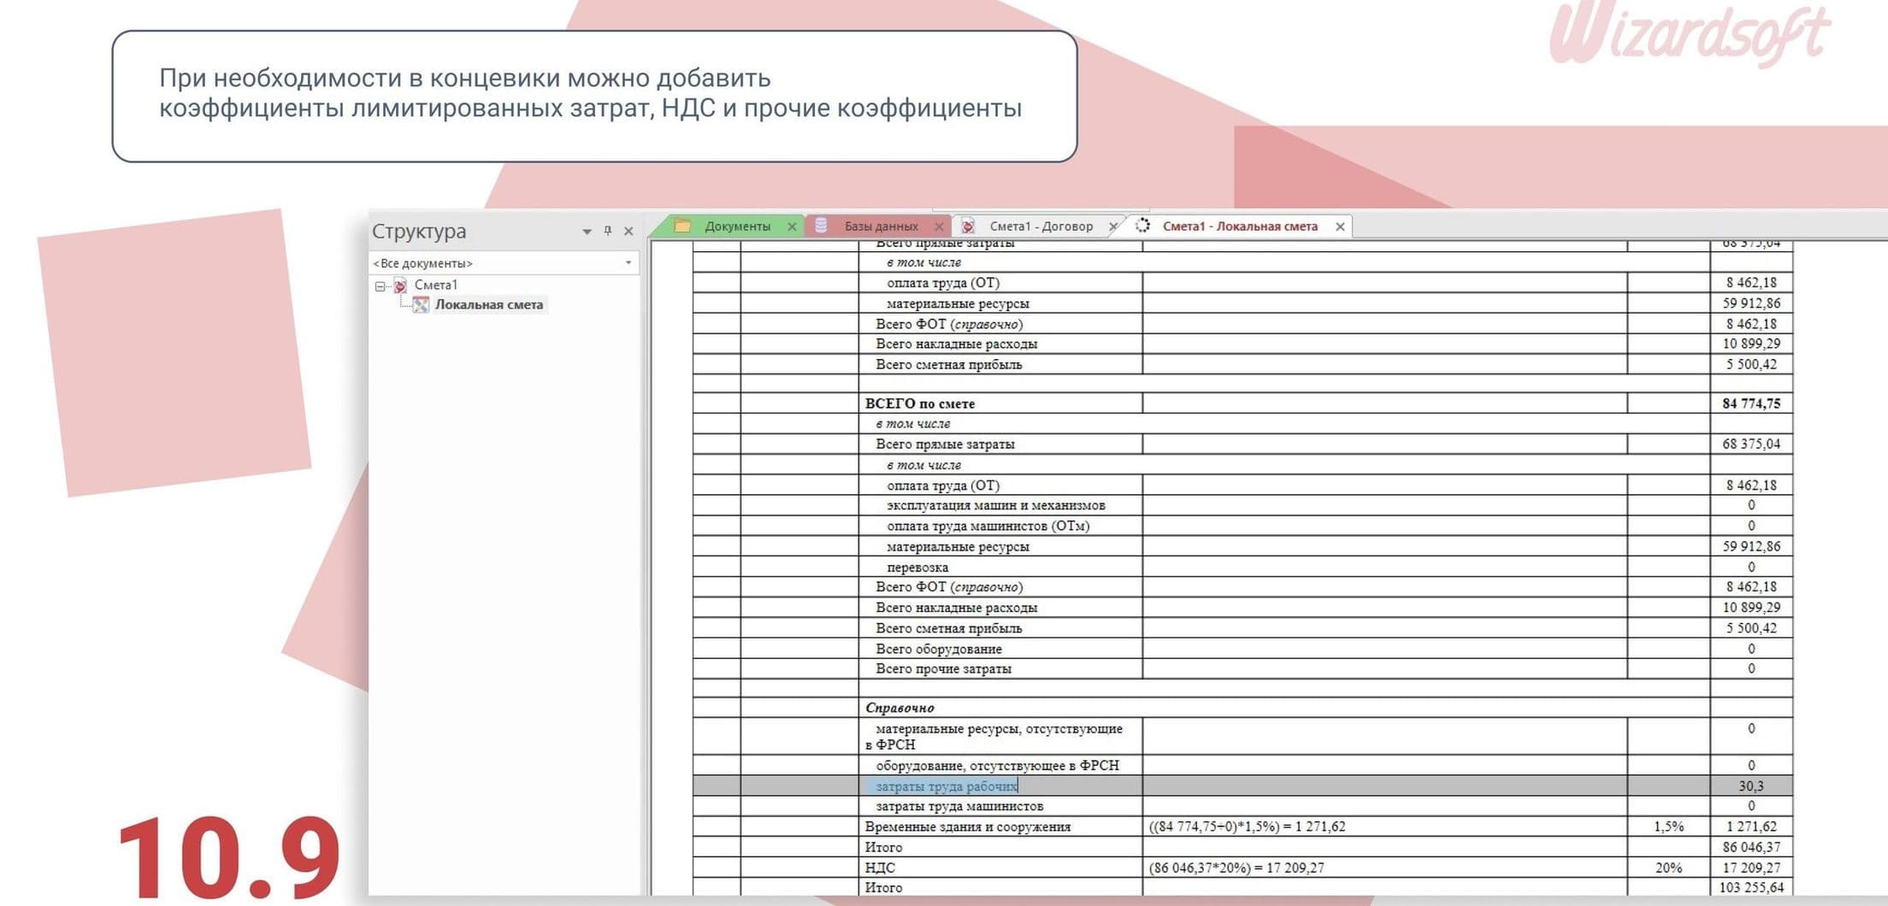Click the Смета1 - Договор document icon

point(968,226)
